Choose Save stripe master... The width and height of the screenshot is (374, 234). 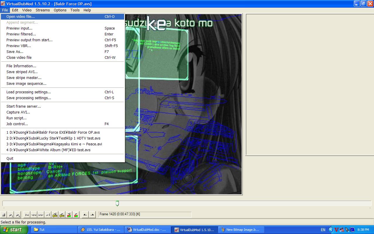(x=63, y=78)
